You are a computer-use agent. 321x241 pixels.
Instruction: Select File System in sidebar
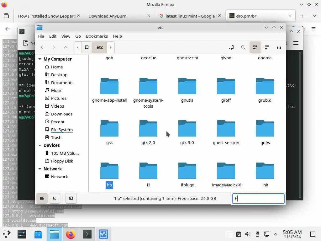click(x=62, y=130)
